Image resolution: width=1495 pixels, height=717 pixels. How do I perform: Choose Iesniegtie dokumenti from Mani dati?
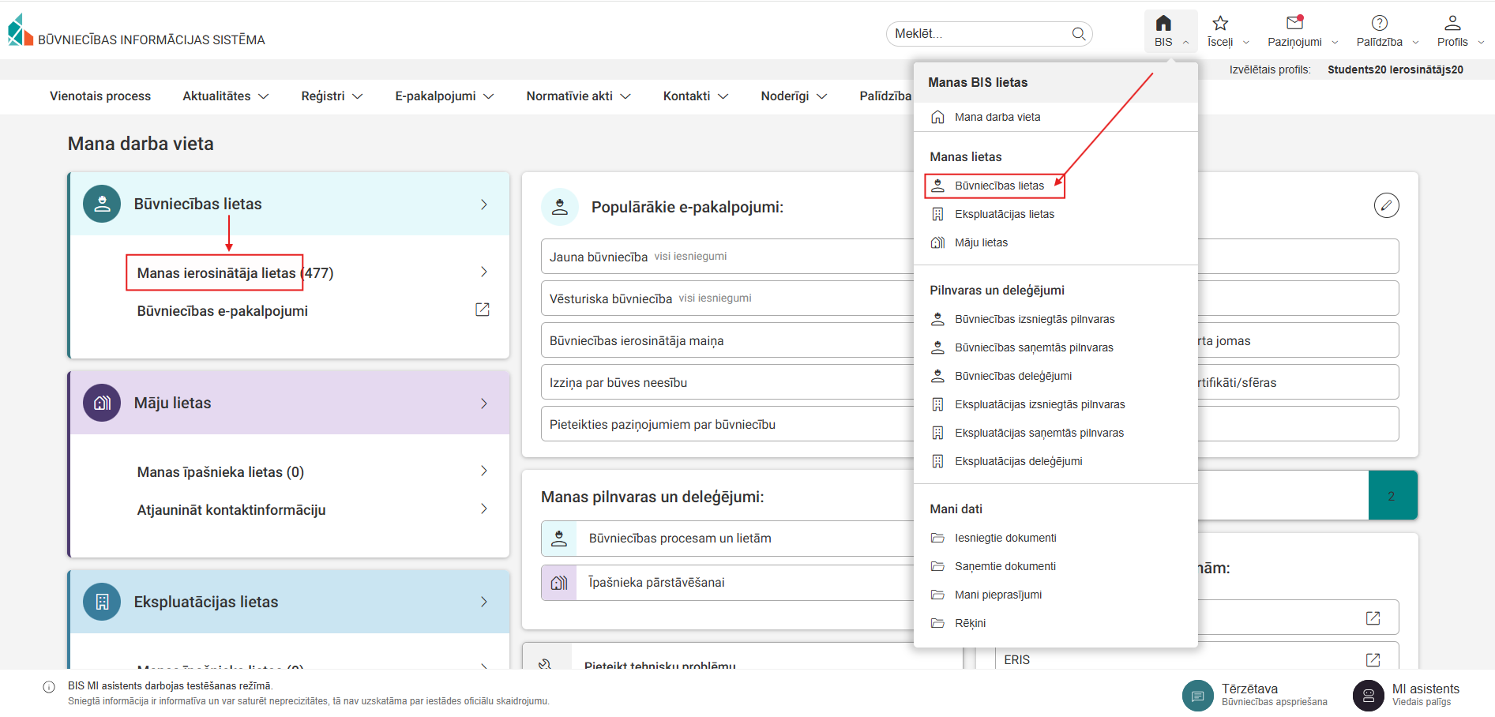tap(1005, 538)
